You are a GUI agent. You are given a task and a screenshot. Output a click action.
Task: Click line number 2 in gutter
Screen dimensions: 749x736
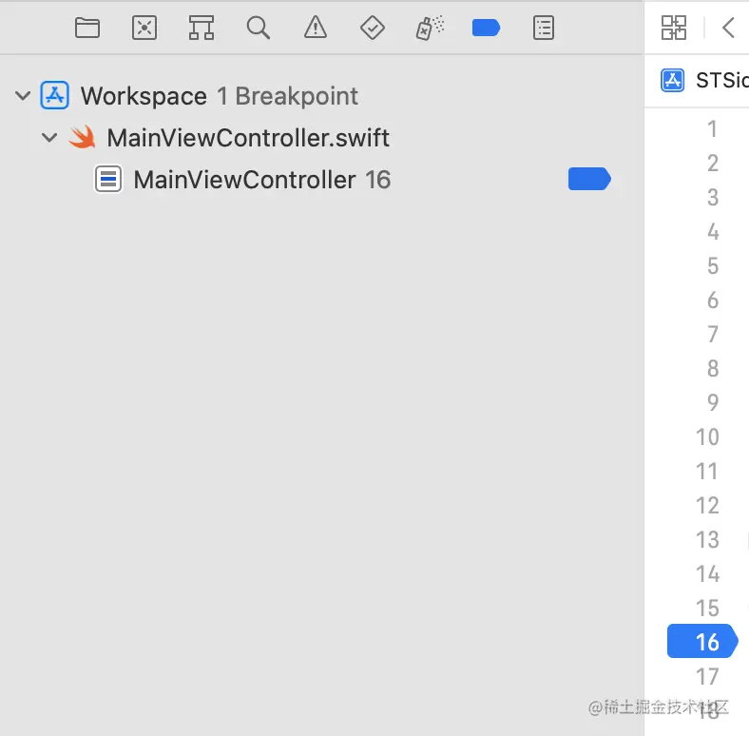(713, 164)
